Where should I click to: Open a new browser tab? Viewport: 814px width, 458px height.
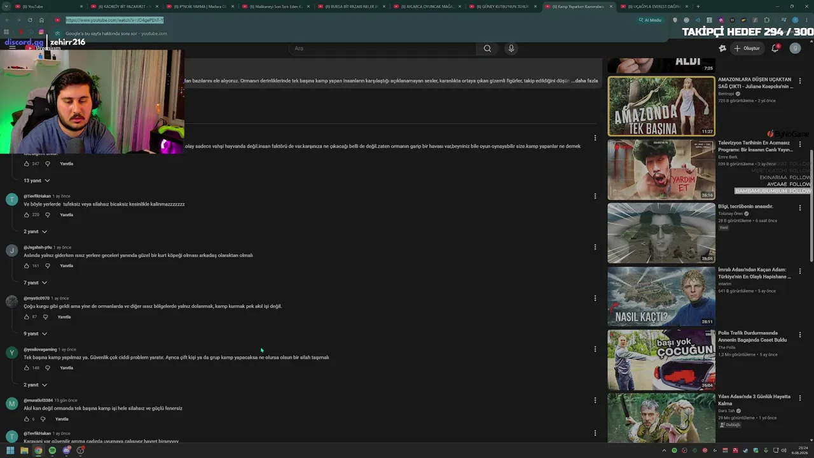click(698, 6)
